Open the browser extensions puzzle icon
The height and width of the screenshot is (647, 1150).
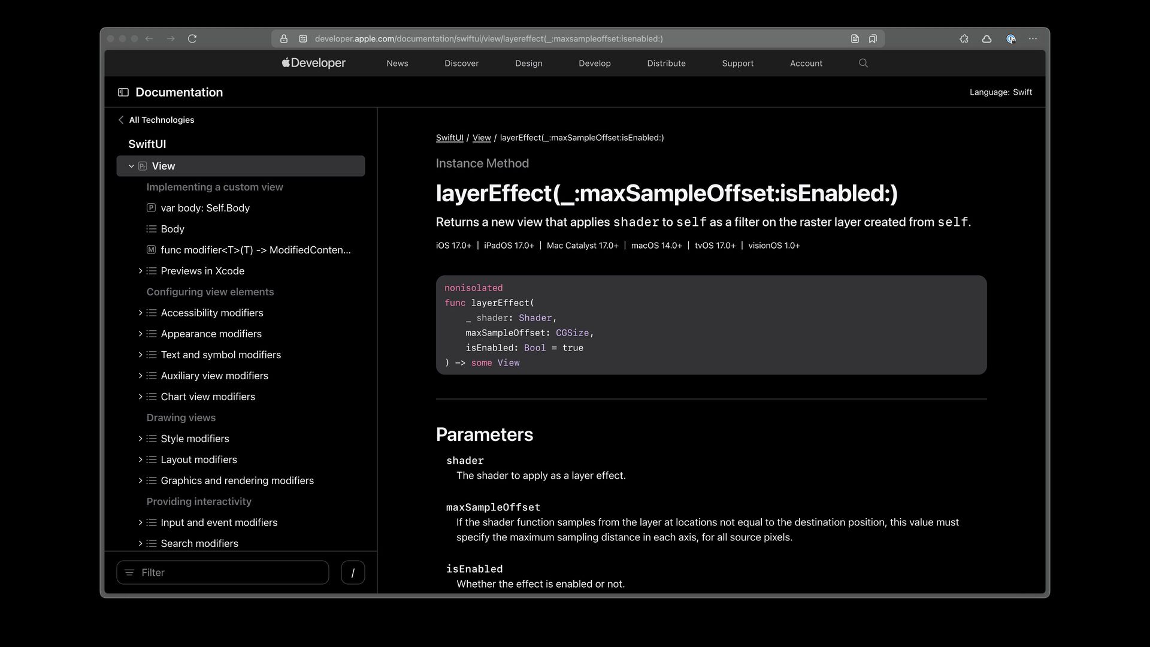[x=964, y=39]
